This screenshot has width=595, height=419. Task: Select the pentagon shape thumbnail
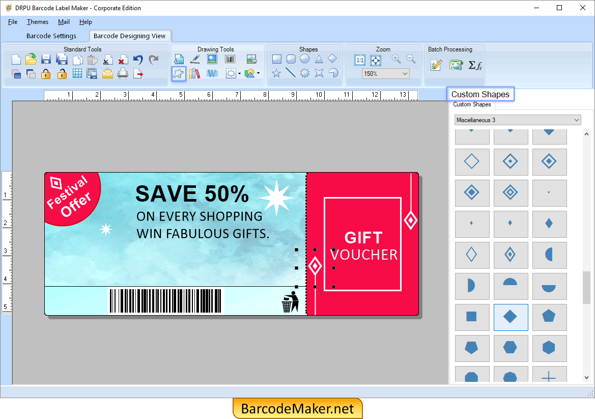click(x=550, y=317)
